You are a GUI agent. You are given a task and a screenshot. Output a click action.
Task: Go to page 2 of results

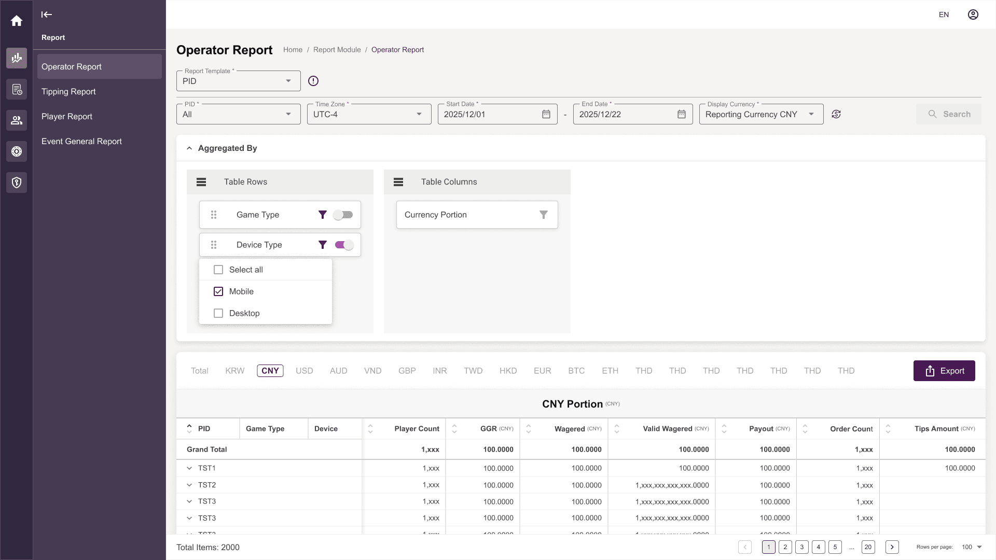tap(785, 547)
